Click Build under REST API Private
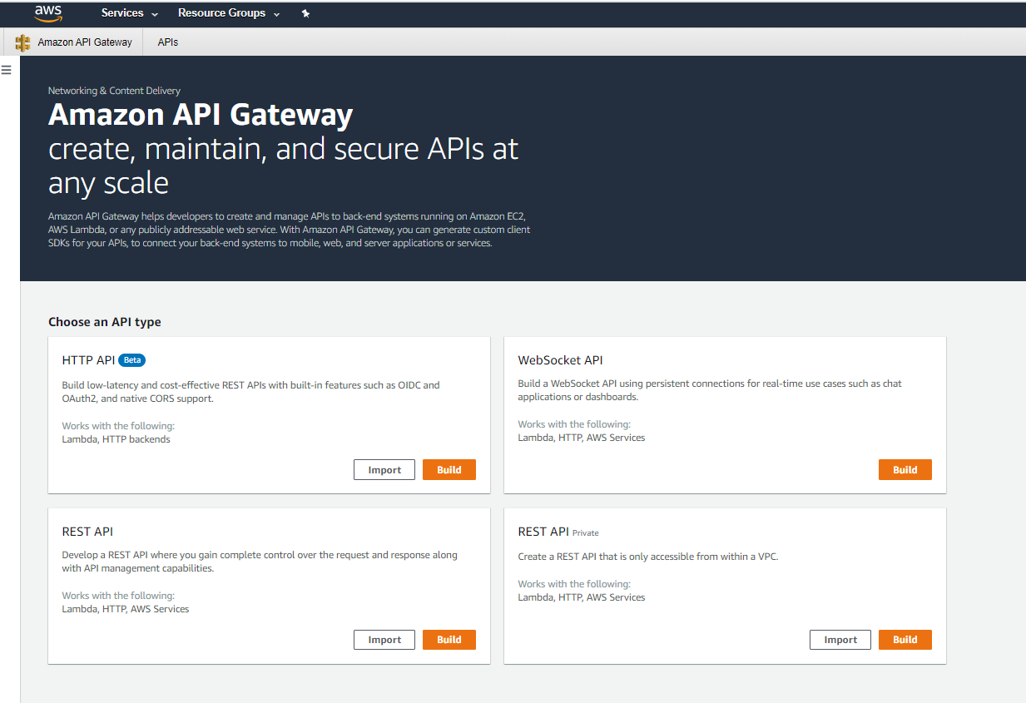The height and width of the screenshot is (703, 1026). coord(905,640)
